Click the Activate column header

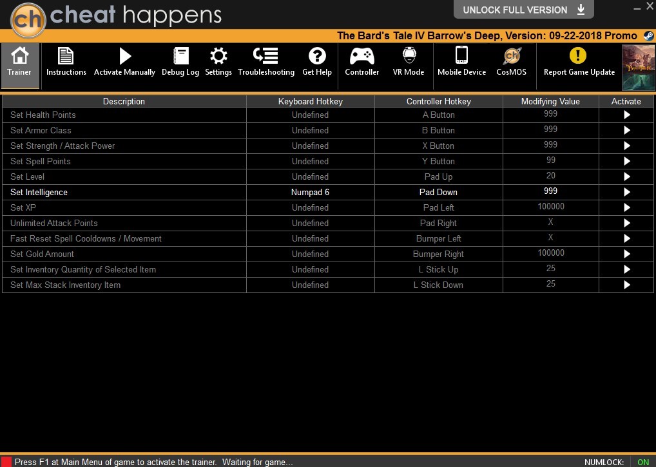click(x=626, y=102)
